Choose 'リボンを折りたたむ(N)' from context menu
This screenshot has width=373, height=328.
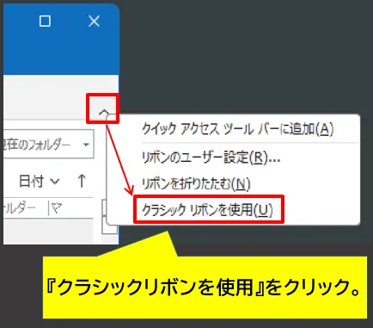(x=196, y=184)
